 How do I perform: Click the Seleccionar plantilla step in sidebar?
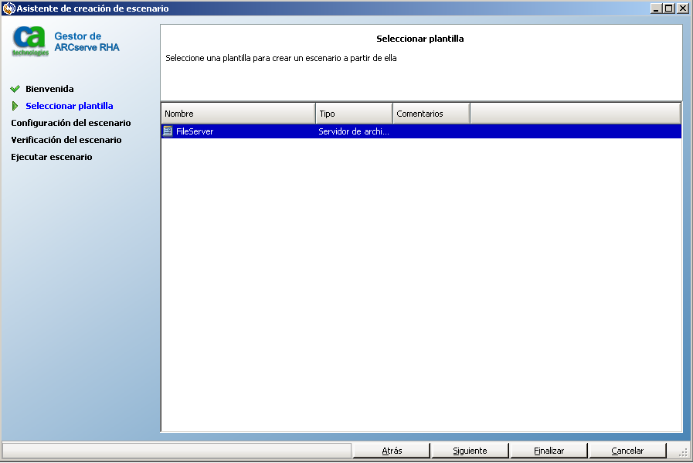coord(70,106)
